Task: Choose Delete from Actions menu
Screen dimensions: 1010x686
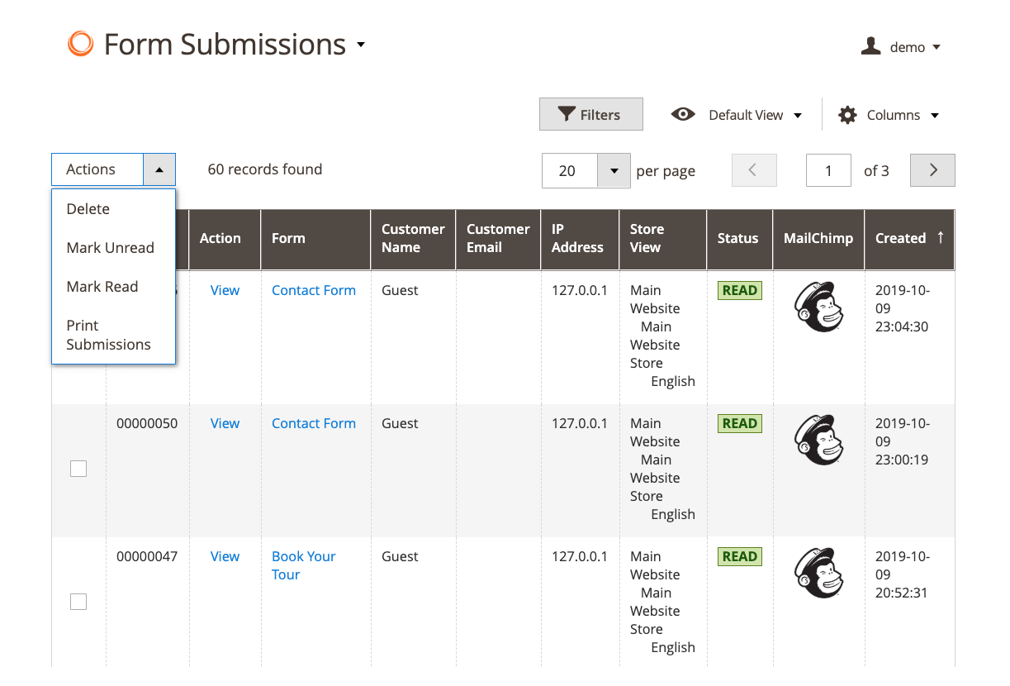Action: point(88,209)
